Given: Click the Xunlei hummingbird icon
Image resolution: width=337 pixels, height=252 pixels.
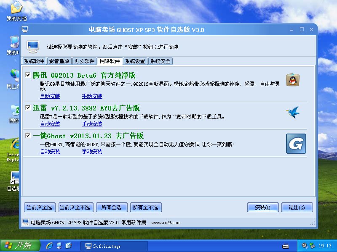Looking at the screenshot, I should [x=293, y=112].
